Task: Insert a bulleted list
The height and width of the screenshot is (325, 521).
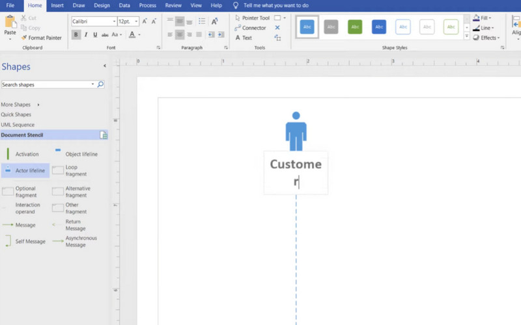Action: coord(202,21)
